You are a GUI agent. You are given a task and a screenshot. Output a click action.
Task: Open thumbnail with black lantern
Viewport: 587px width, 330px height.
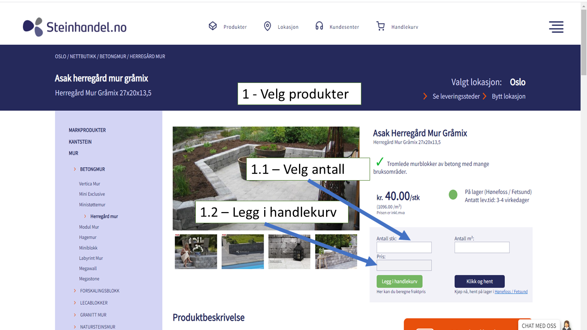(289, 252)
